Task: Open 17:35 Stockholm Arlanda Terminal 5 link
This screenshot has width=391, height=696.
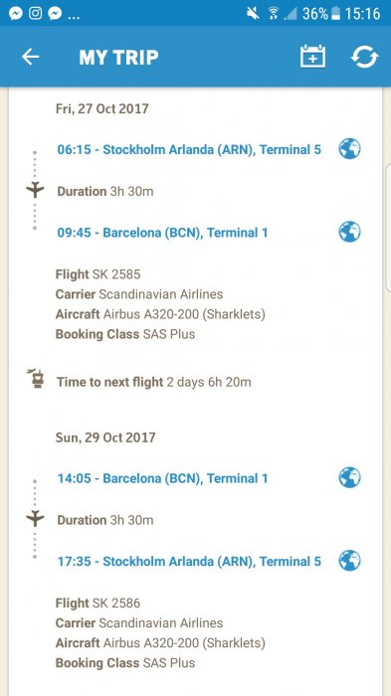Action: pyautogui.click(x=189, y=562)
